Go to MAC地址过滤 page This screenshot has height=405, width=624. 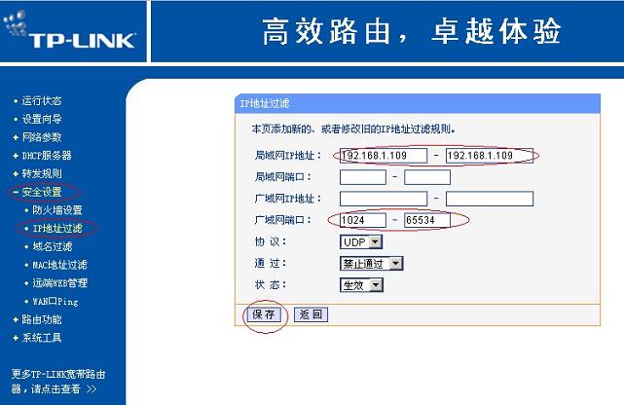point(58,265)
